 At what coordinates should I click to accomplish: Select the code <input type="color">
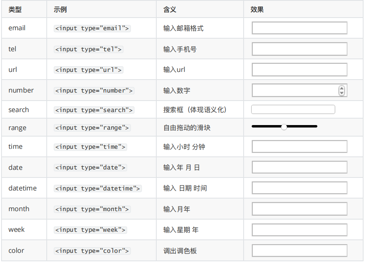click(92, 251)
